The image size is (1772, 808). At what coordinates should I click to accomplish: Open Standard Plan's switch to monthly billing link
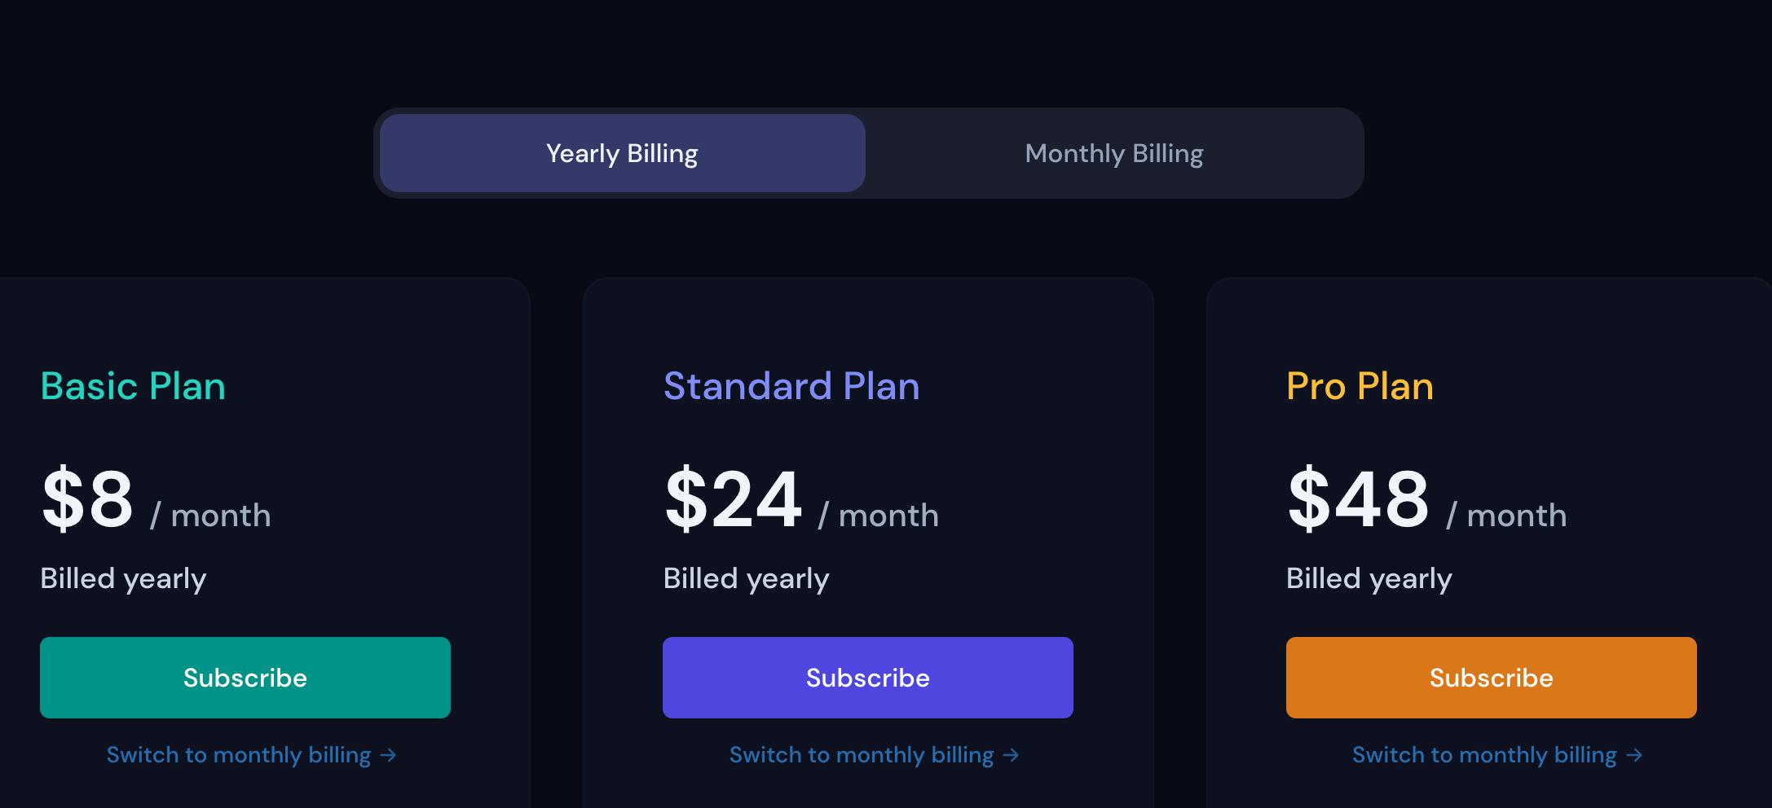pyautogui.click(x=862, y=755)
